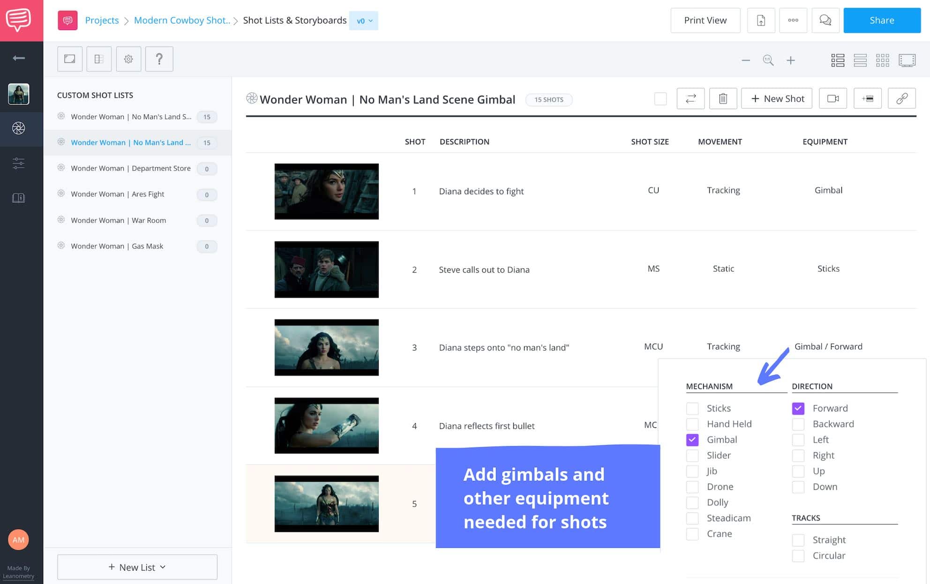Select Wonder Woman | Department Store list
930x584 pixels.
point(137,168)
